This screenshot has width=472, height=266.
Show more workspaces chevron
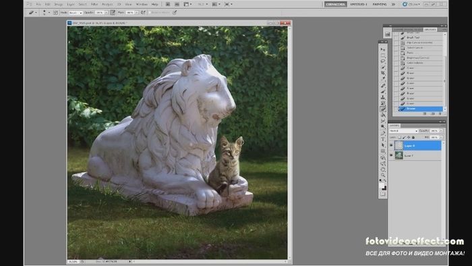pos(393,4)
